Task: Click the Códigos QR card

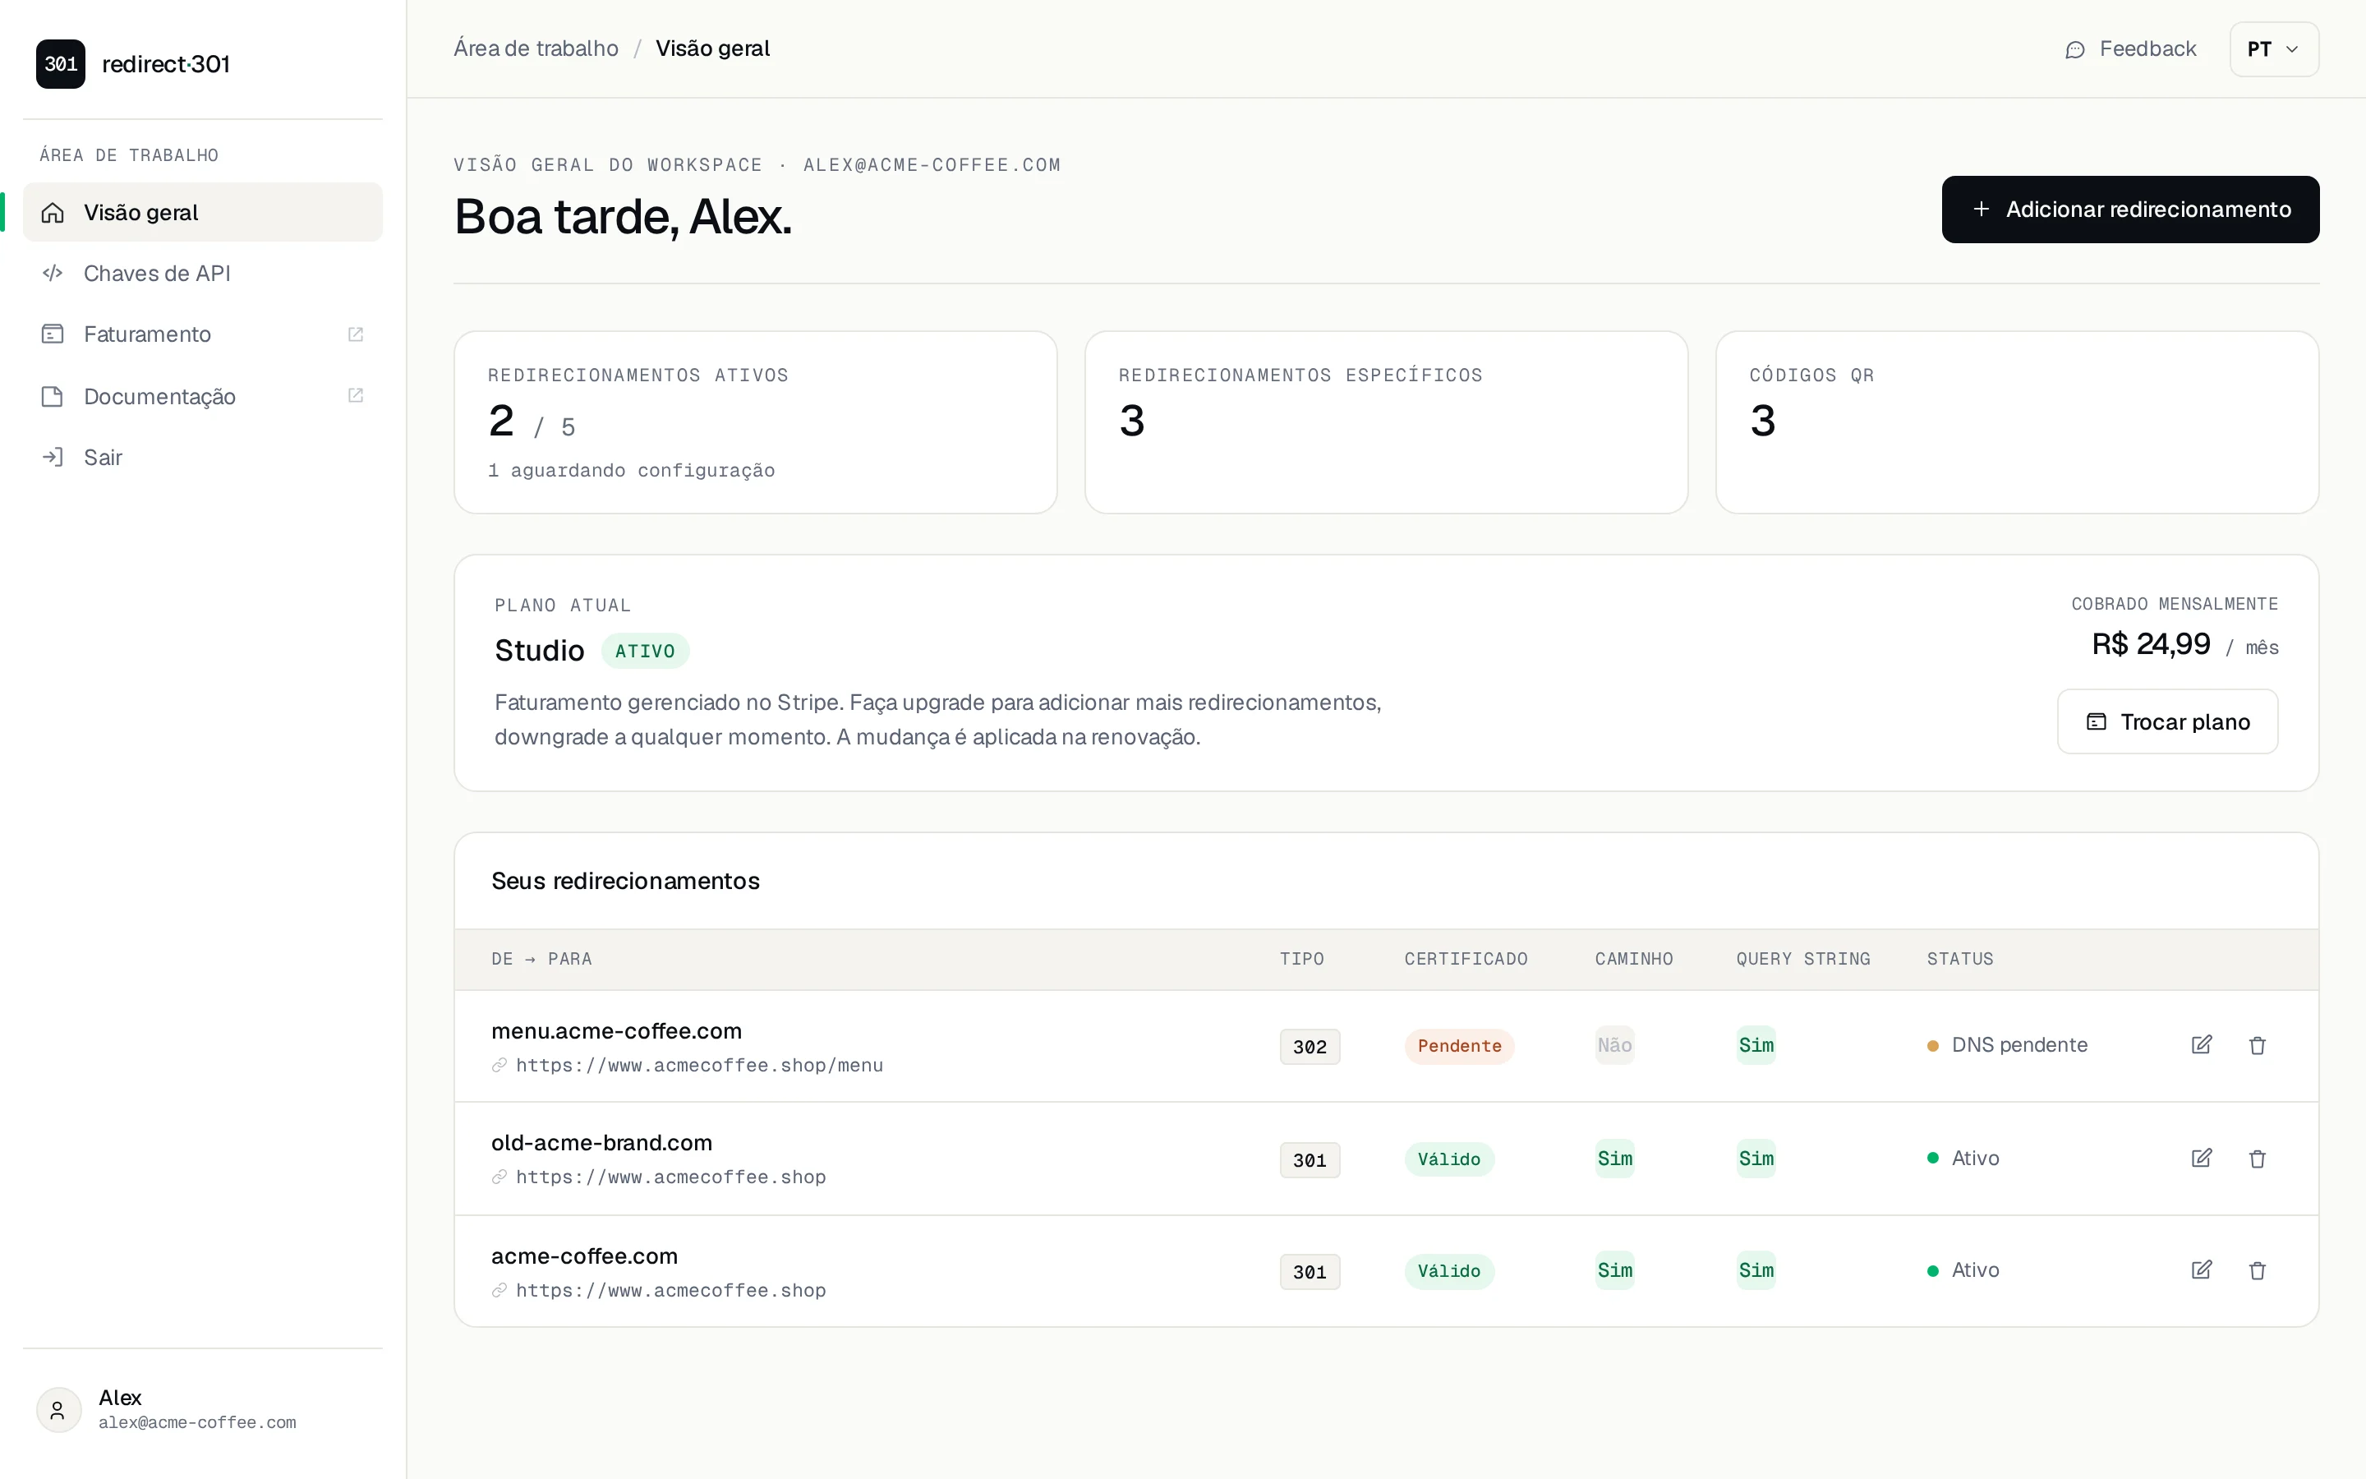Action: [x=2017, y=422]
